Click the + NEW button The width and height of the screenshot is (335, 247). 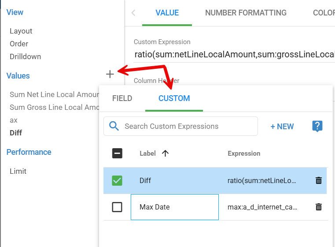click(282, 127)
